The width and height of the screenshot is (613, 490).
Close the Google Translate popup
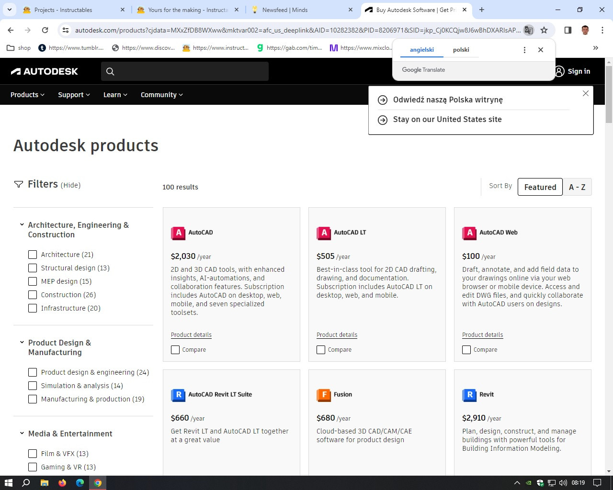(541, 50)
